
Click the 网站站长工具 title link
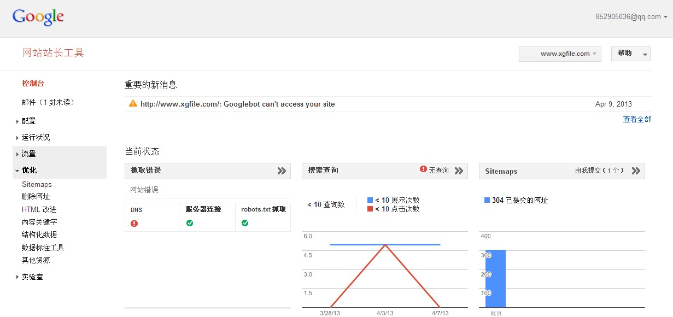tap(53, 53)
